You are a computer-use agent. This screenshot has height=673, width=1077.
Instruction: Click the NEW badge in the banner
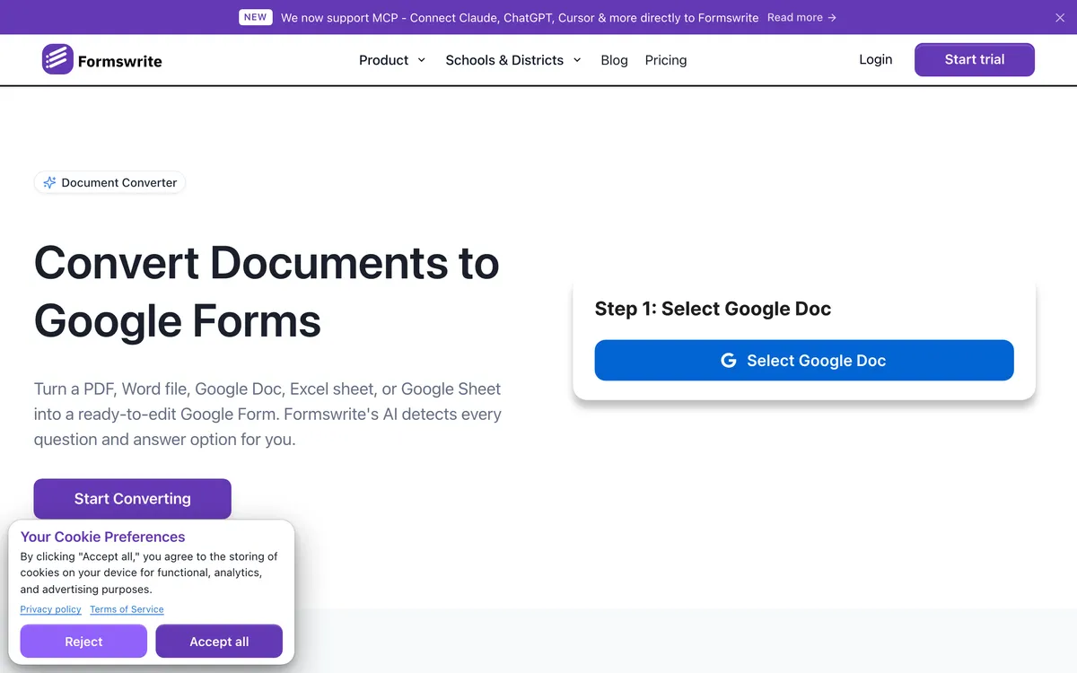tap(256, 17)
